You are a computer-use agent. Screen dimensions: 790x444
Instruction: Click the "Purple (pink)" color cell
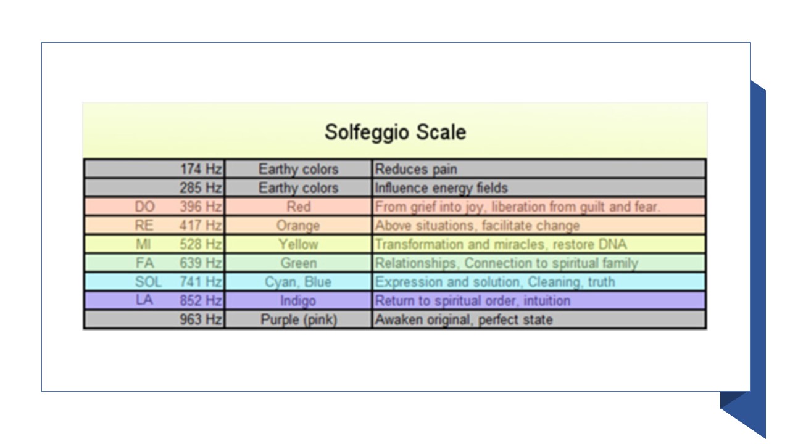[x=299, y=320]
